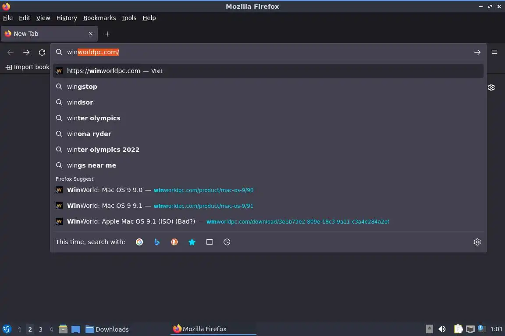Open the Firefox hamburger application menu
505x336 pixels.
[x=494, y=52]
